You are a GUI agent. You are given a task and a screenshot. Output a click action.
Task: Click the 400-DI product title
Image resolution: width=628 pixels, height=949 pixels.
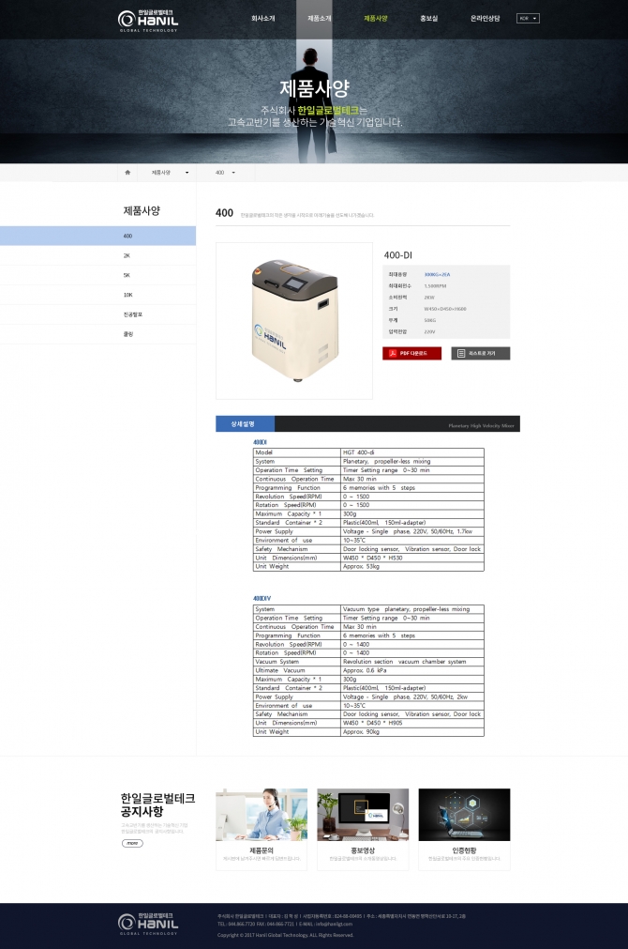click(398, 255)
